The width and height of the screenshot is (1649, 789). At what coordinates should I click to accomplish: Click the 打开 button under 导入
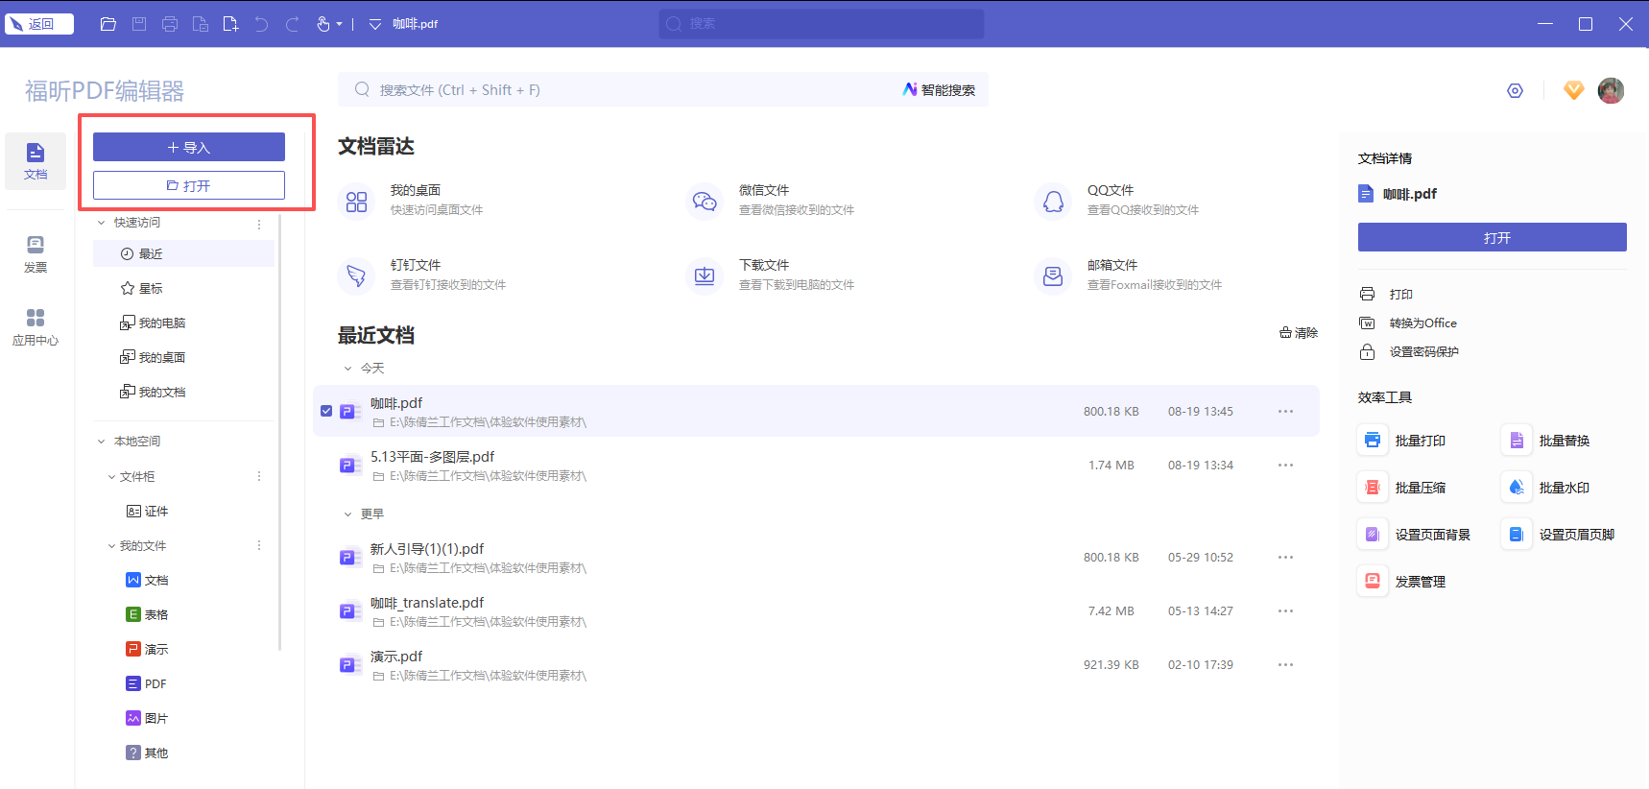(x=189, y=185)
